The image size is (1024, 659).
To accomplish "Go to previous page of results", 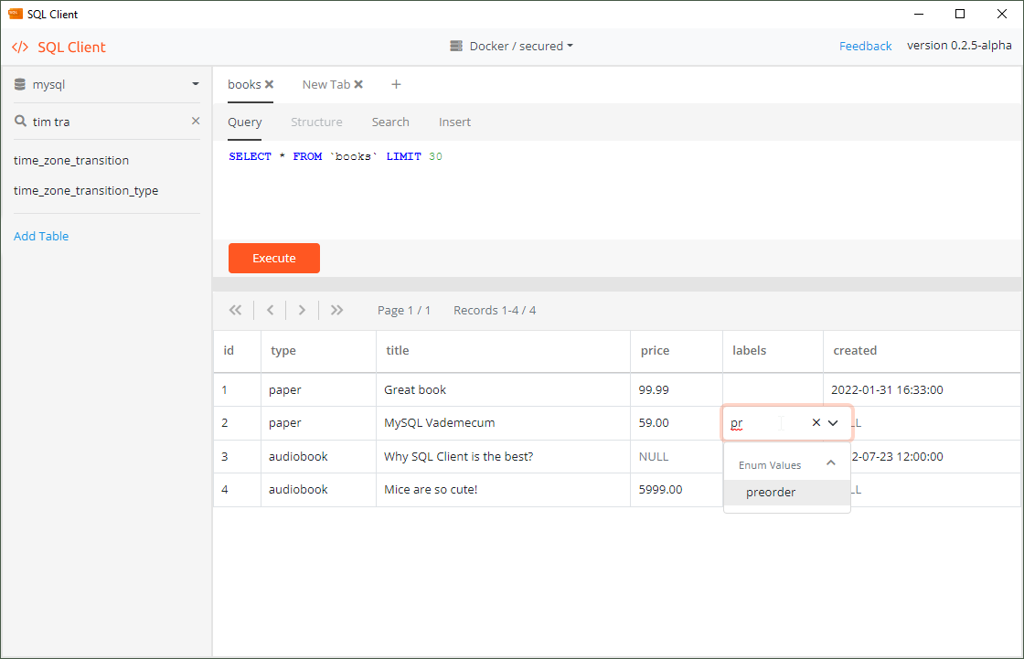I will point(270,310).
